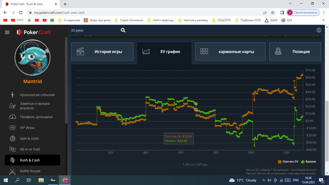Open All-In or Fold section
The height and width of the screenshot is (185, 329).
[30, 149]
